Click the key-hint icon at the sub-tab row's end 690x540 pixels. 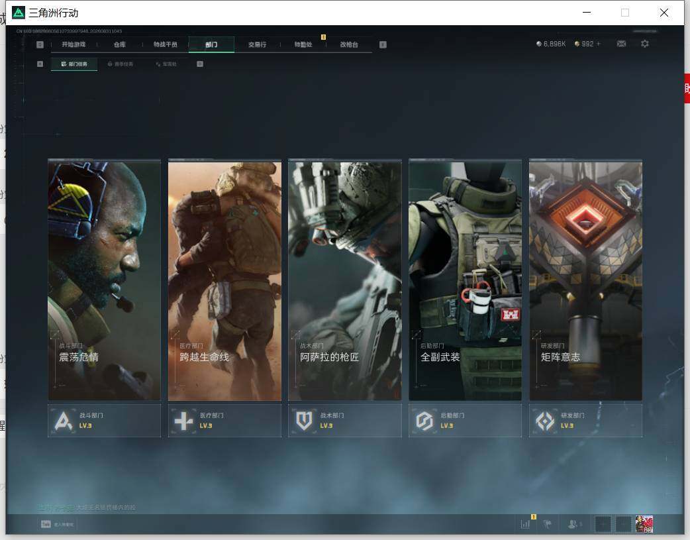[200, 64]
